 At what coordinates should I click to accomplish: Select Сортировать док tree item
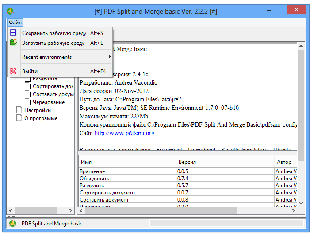tap(54, 86)
